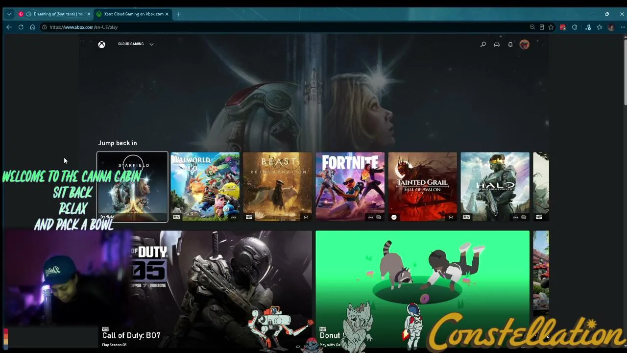Close the Dreaming of YouTube tab

click(89, 14)
